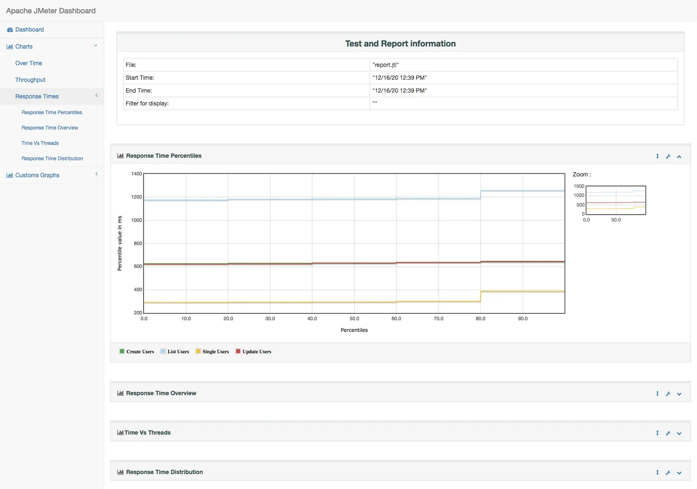The image size is (697, 489).
Task: Toggle List Users series in chart legend
Action: 175,352
